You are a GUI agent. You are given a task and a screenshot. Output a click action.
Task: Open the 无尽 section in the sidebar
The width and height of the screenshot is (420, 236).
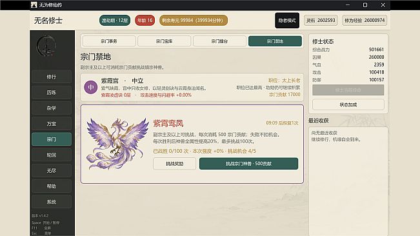point(52,170)
